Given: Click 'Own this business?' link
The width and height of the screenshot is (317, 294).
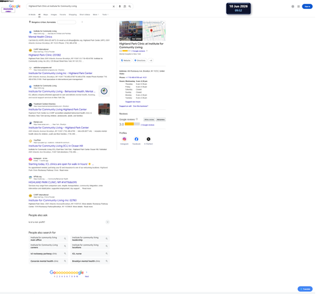Looking at the screenshot, I should pyautogui.click(x=141, y=106).
